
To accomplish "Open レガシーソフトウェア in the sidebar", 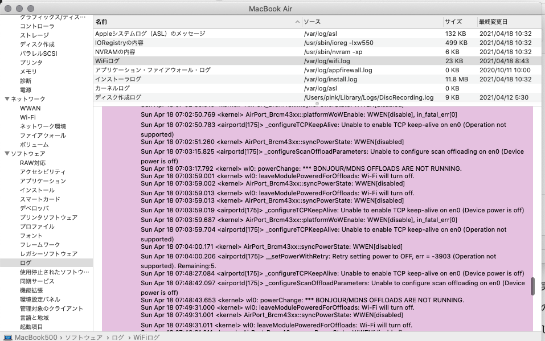I will 48,254.
